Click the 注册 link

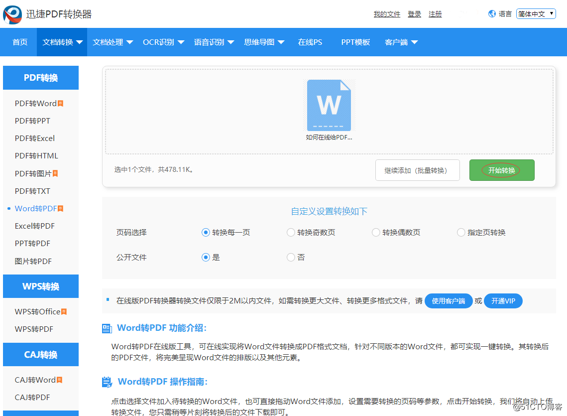tap(436, 14)
